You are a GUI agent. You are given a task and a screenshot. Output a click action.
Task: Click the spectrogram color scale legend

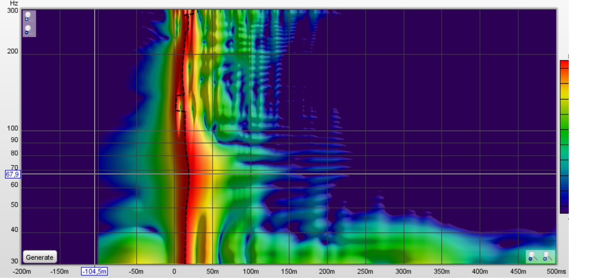[x=564, y=137]
